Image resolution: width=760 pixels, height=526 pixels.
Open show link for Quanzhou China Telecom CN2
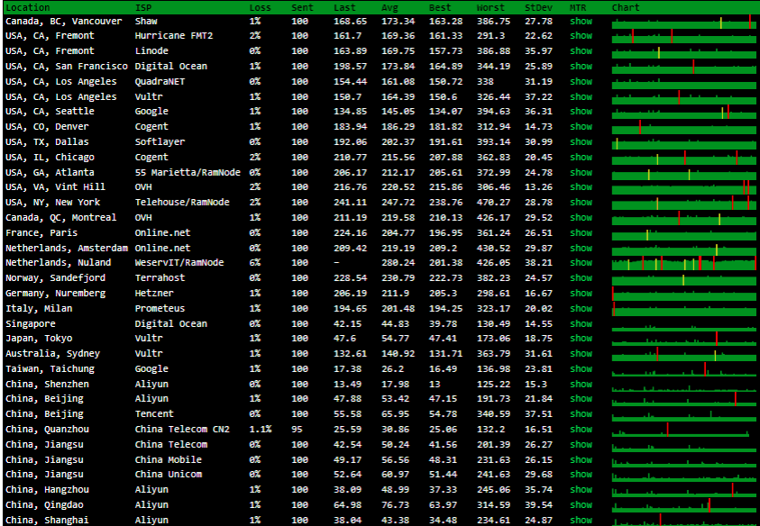tap(581, 430)
